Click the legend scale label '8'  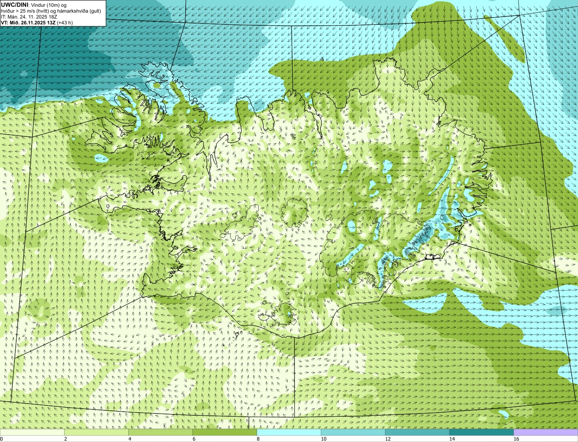click(x=258, y=439)
